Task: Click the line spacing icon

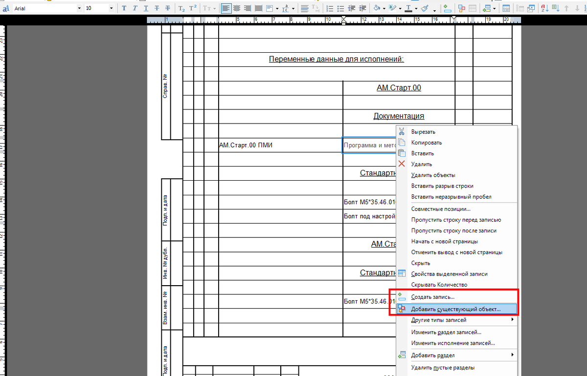Action: click(x=305, y=8)
